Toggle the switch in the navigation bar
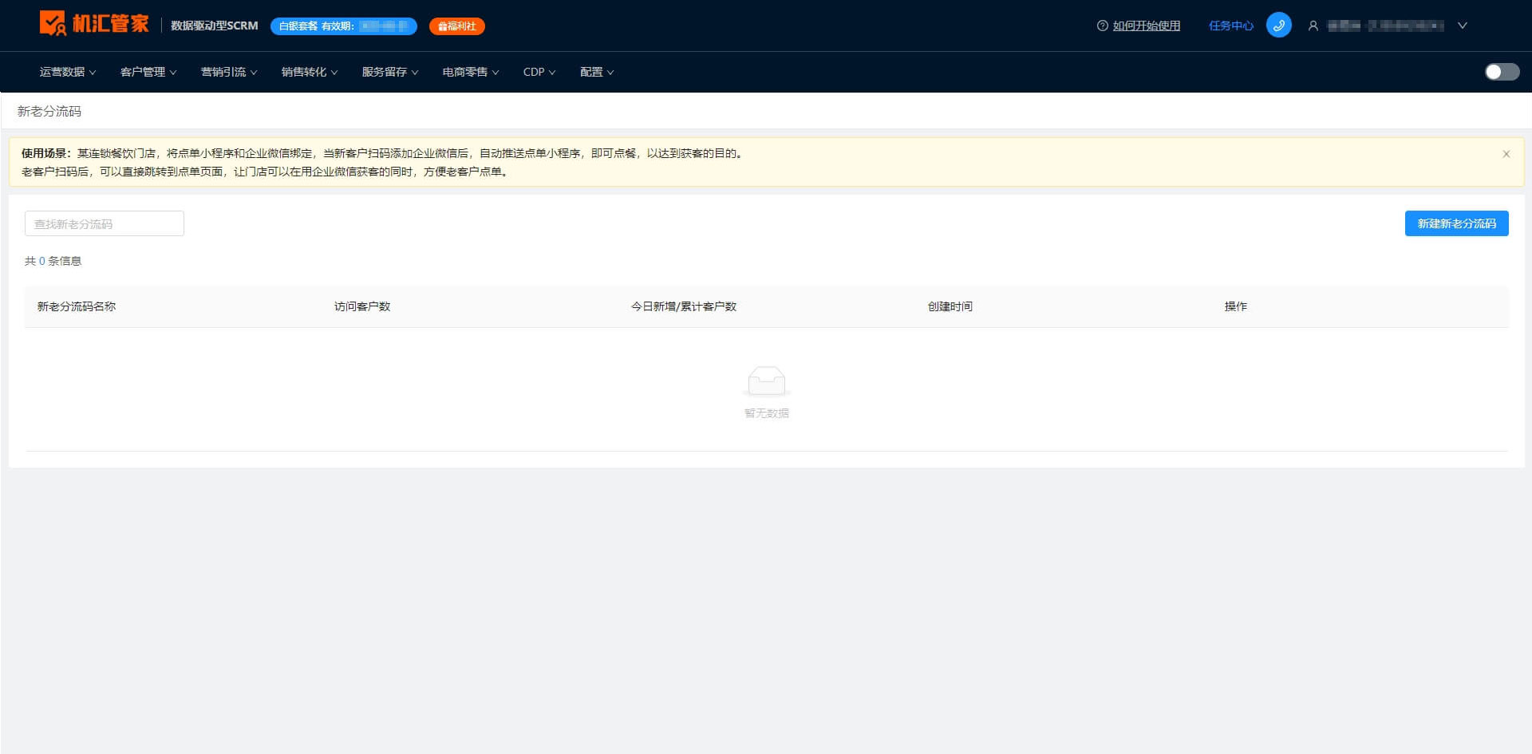The height and width of the screenshot is (754, 1532). click(1502, 72)
